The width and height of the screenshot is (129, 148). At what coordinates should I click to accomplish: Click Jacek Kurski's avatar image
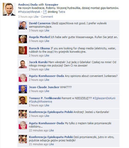coord(23,64)
